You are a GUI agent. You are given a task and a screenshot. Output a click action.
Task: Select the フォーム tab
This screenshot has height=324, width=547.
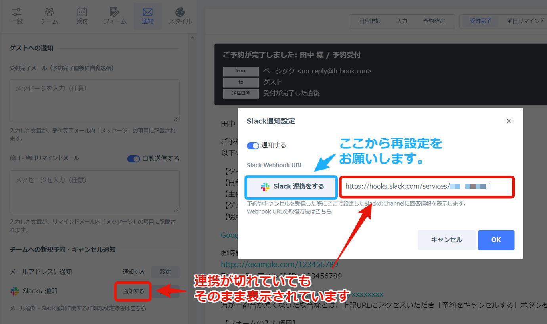[115, 16]
